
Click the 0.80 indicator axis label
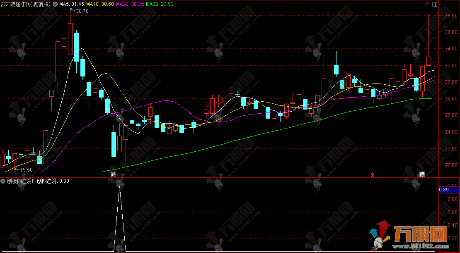pyautogui.click(x=452, y=199)
